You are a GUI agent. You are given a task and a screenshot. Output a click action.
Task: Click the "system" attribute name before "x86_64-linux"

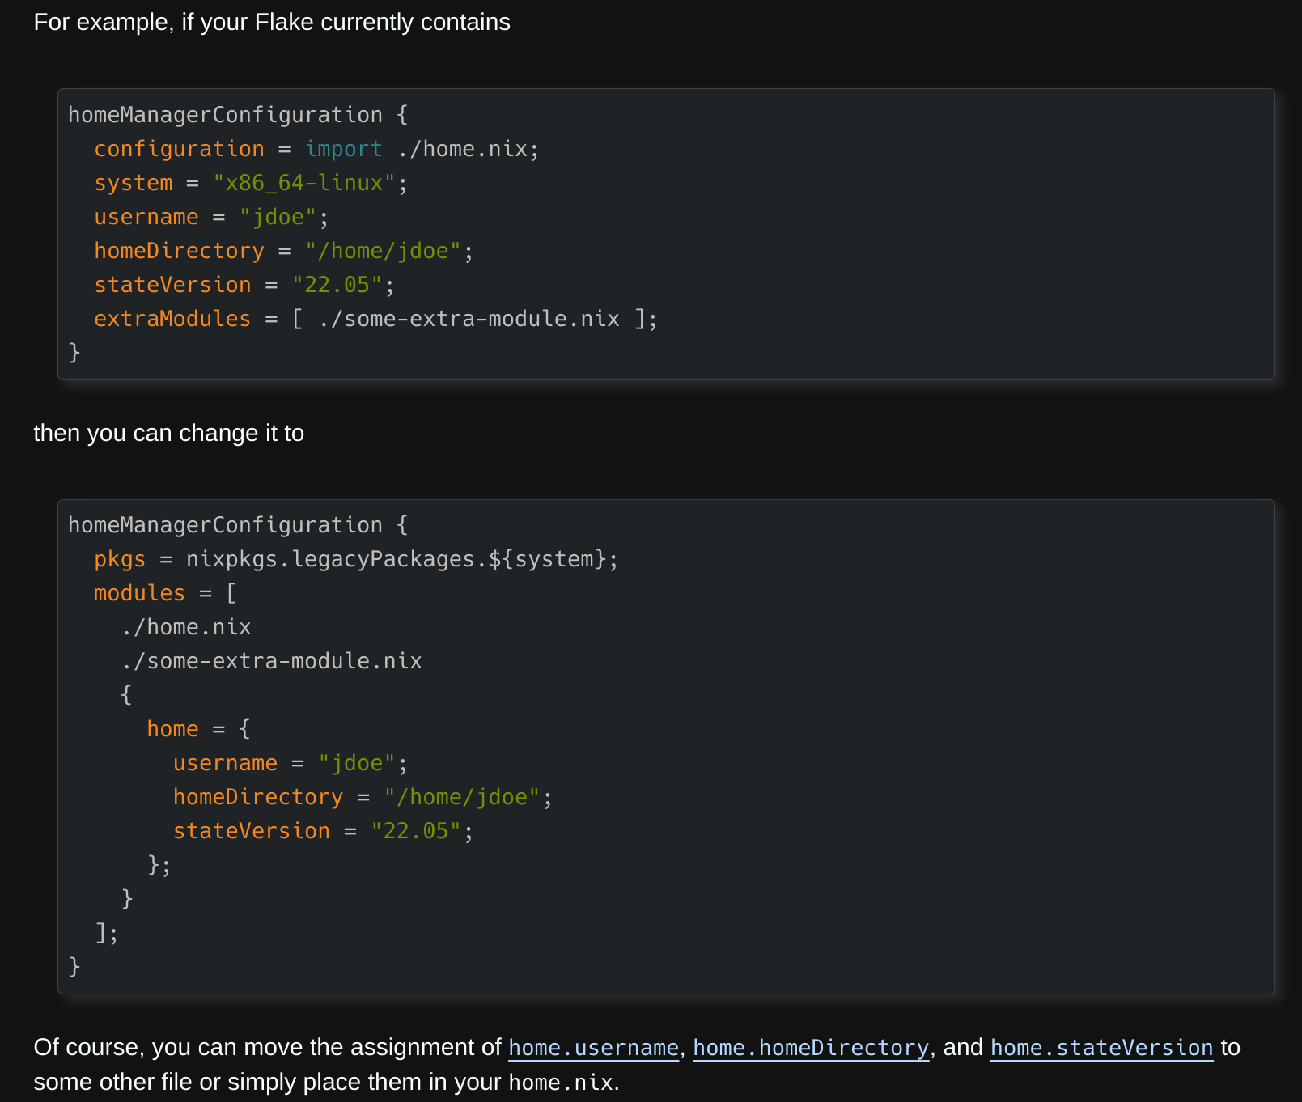(x=134, y=183)
